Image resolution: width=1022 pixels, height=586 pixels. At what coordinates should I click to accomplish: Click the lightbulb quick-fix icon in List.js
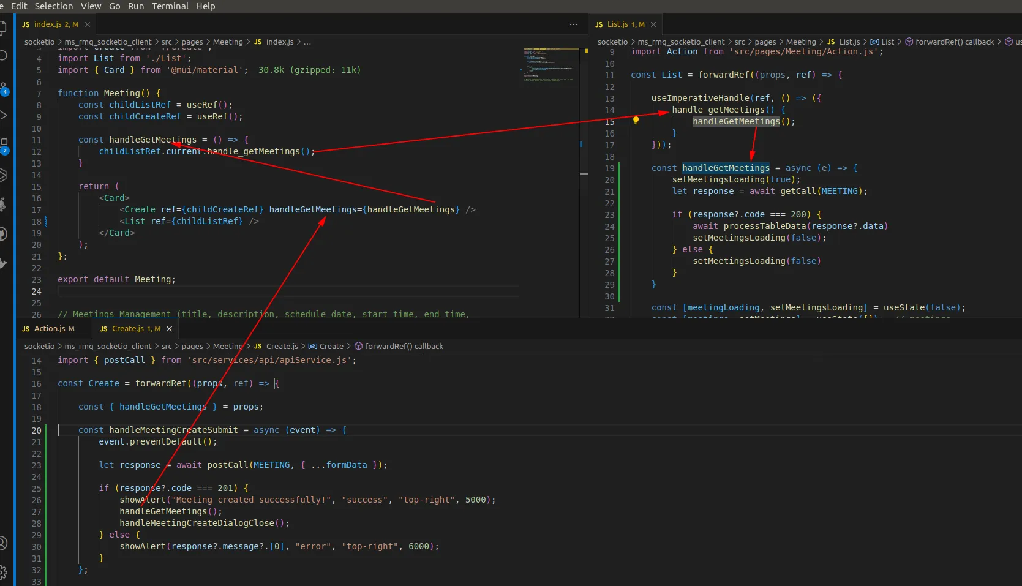coord(636,121)
